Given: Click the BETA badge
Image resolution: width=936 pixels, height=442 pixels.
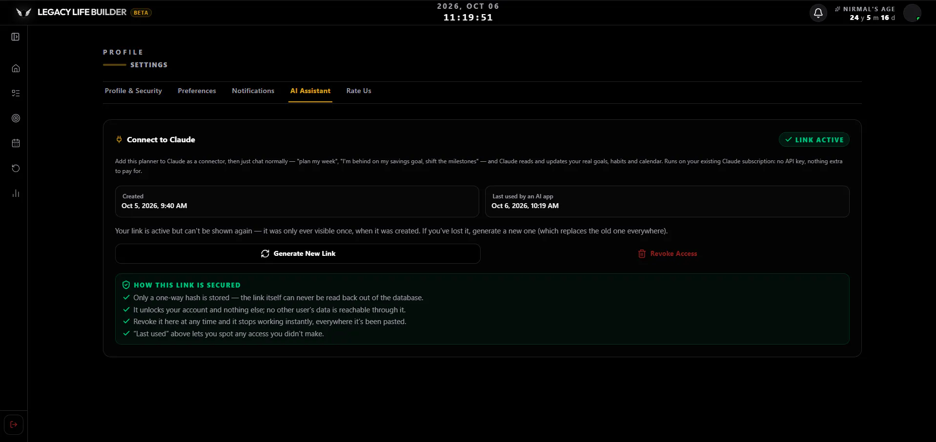Looking at the screenshot, I should [141, 13].
